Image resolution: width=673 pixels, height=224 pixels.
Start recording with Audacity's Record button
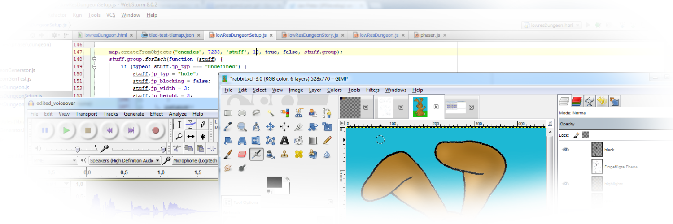coord(156,130)
